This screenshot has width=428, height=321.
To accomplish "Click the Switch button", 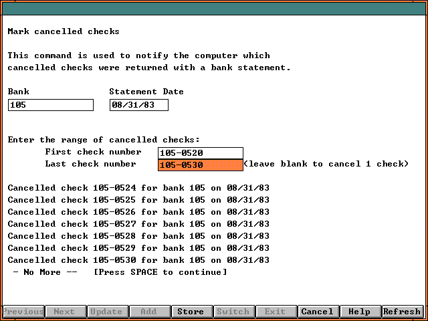I will coord(233,312).
